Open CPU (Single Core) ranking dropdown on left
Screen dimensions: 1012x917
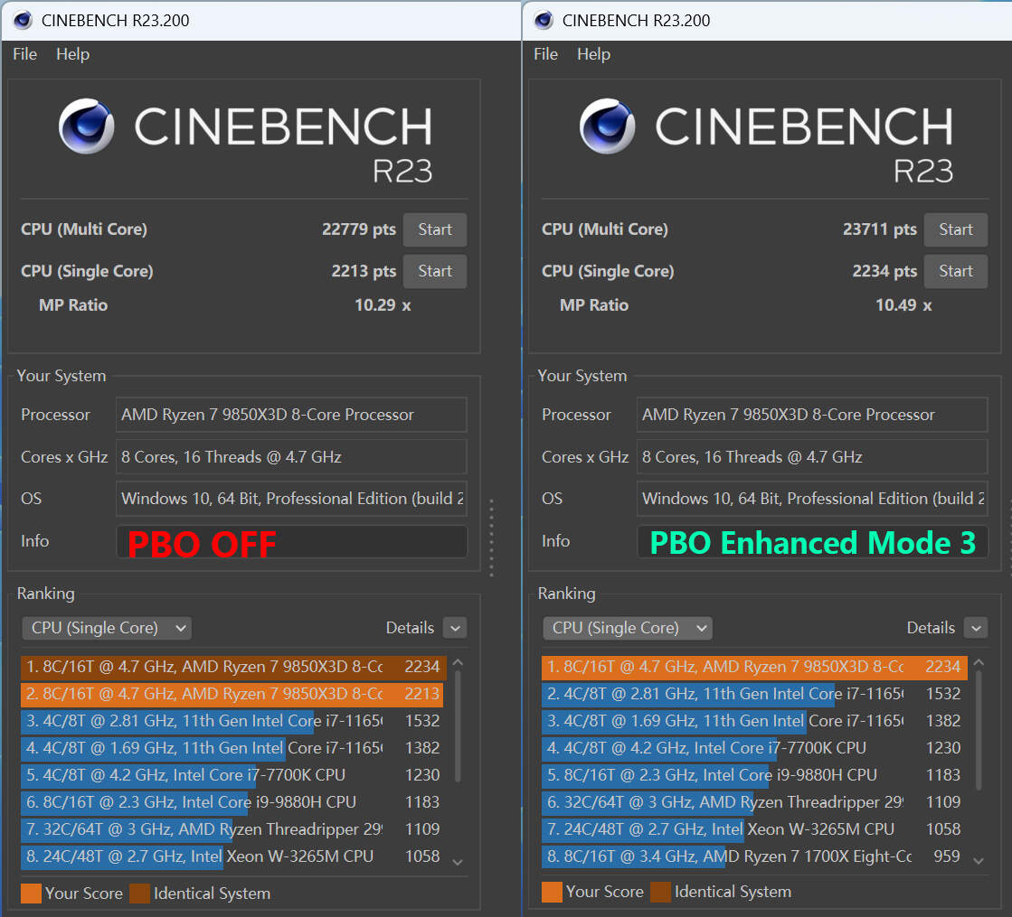(106, 628)
